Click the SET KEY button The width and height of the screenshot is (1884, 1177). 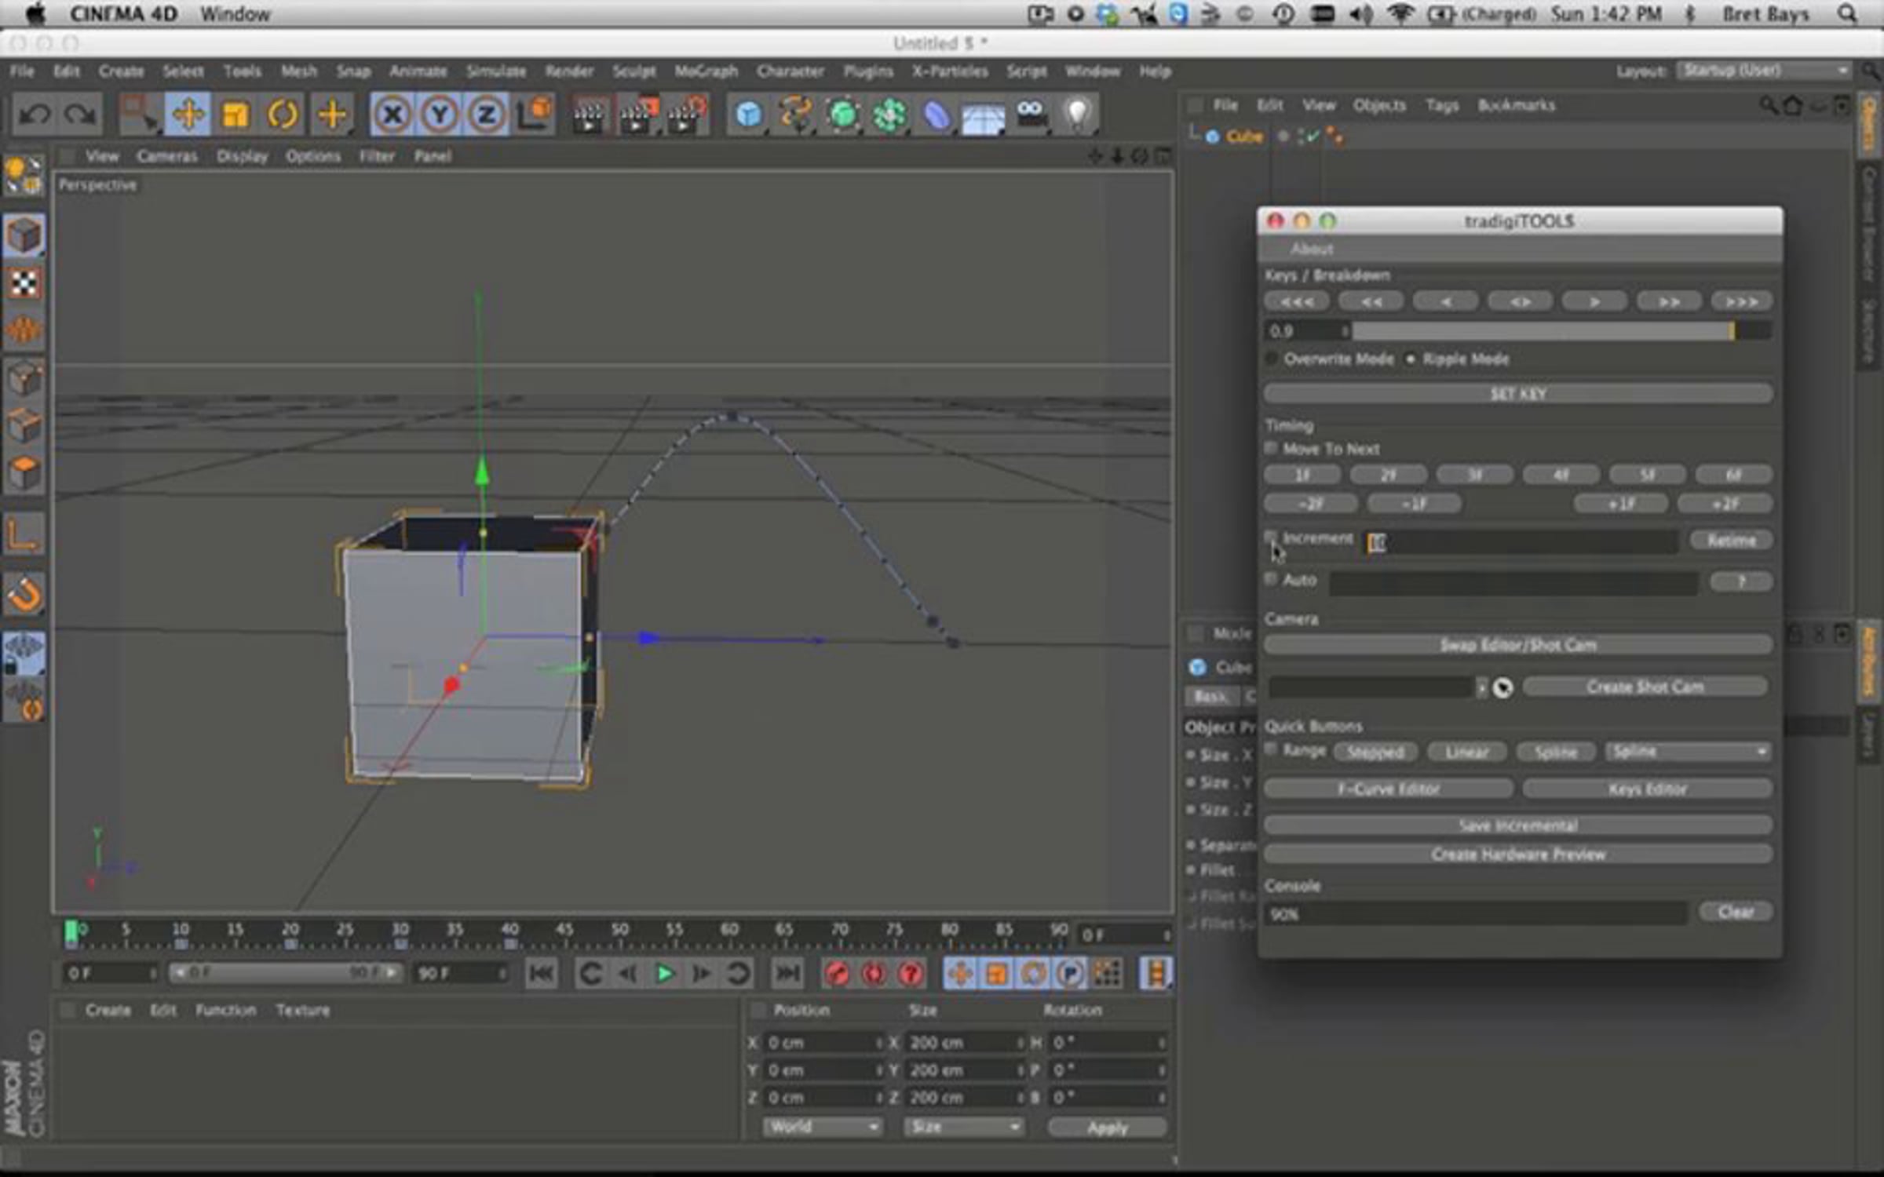click(1518, 394)
